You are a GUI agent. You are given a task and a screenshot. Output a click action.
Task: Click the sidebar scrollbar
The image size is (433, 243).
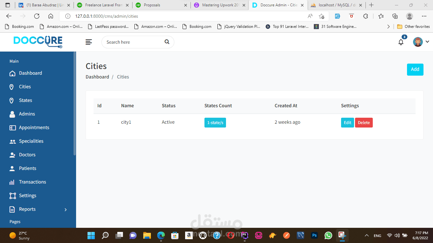[x=75, y=104]
